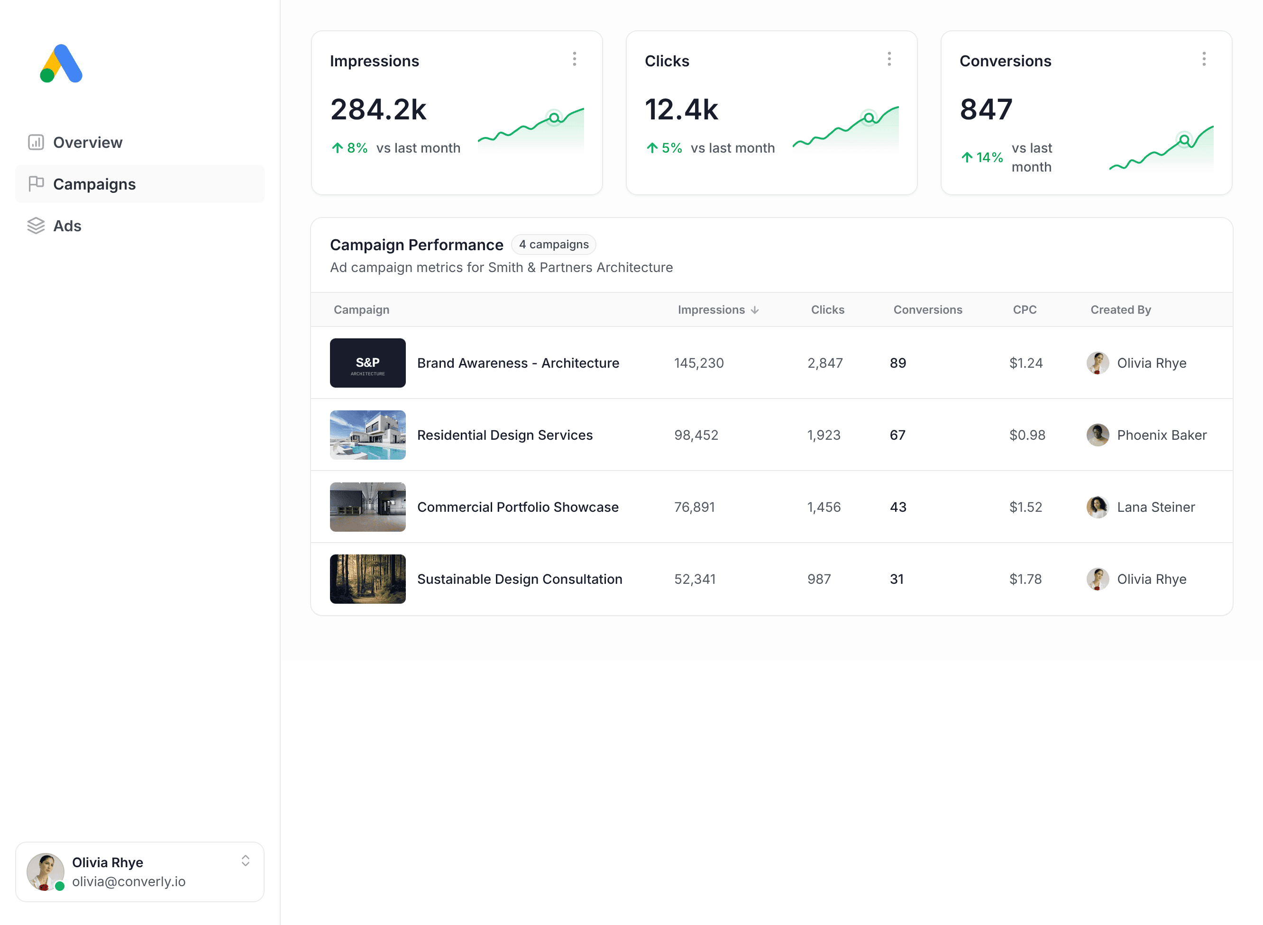The width and height of the screenshot is (1263, 925).
Task: Open the kebab menu on the Clicks card
Action: (889, 59)
